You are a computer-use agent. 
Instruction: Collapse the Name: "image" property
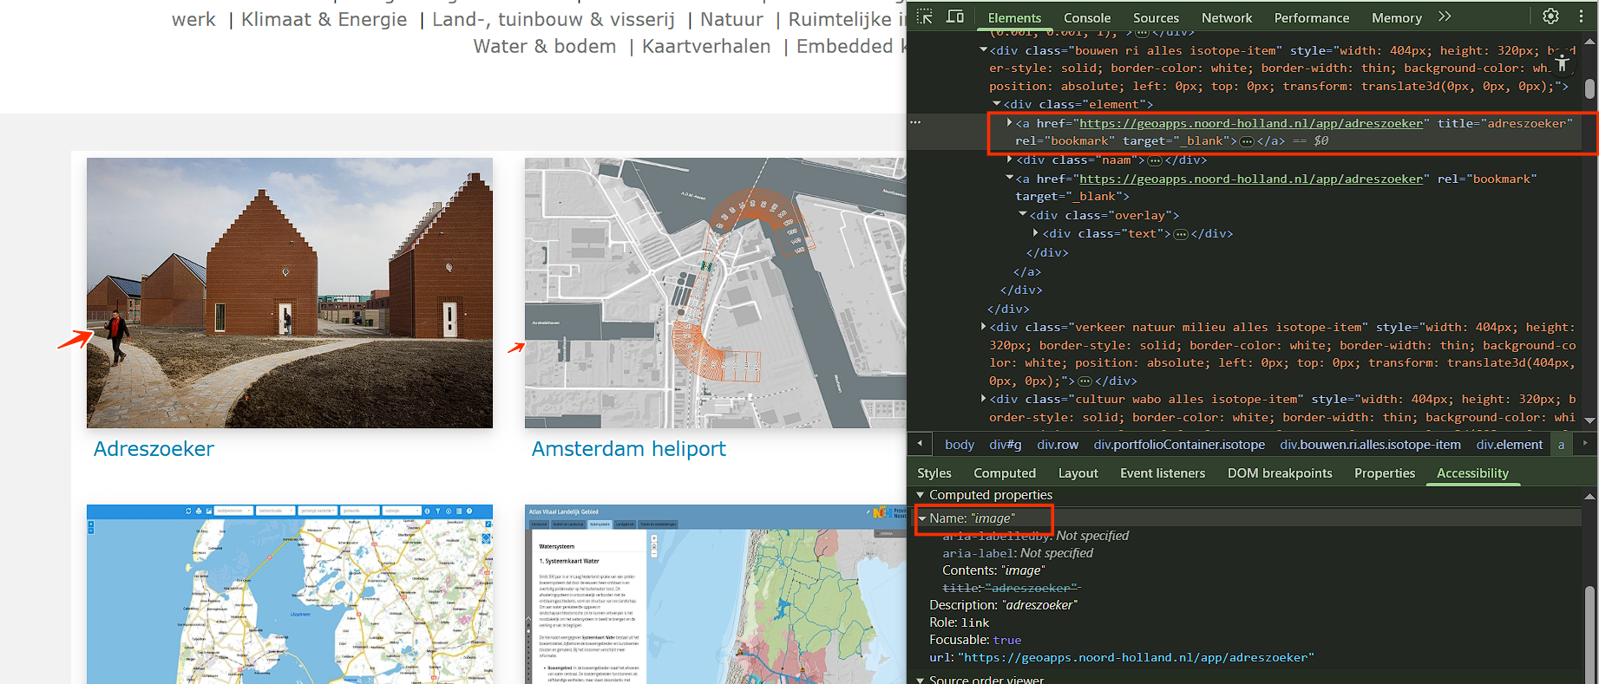pyautogui.click(x=922, y=518)
